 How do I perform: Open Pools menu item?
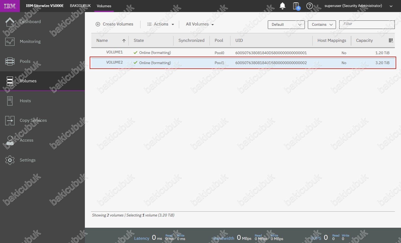(x=25, y=61)
